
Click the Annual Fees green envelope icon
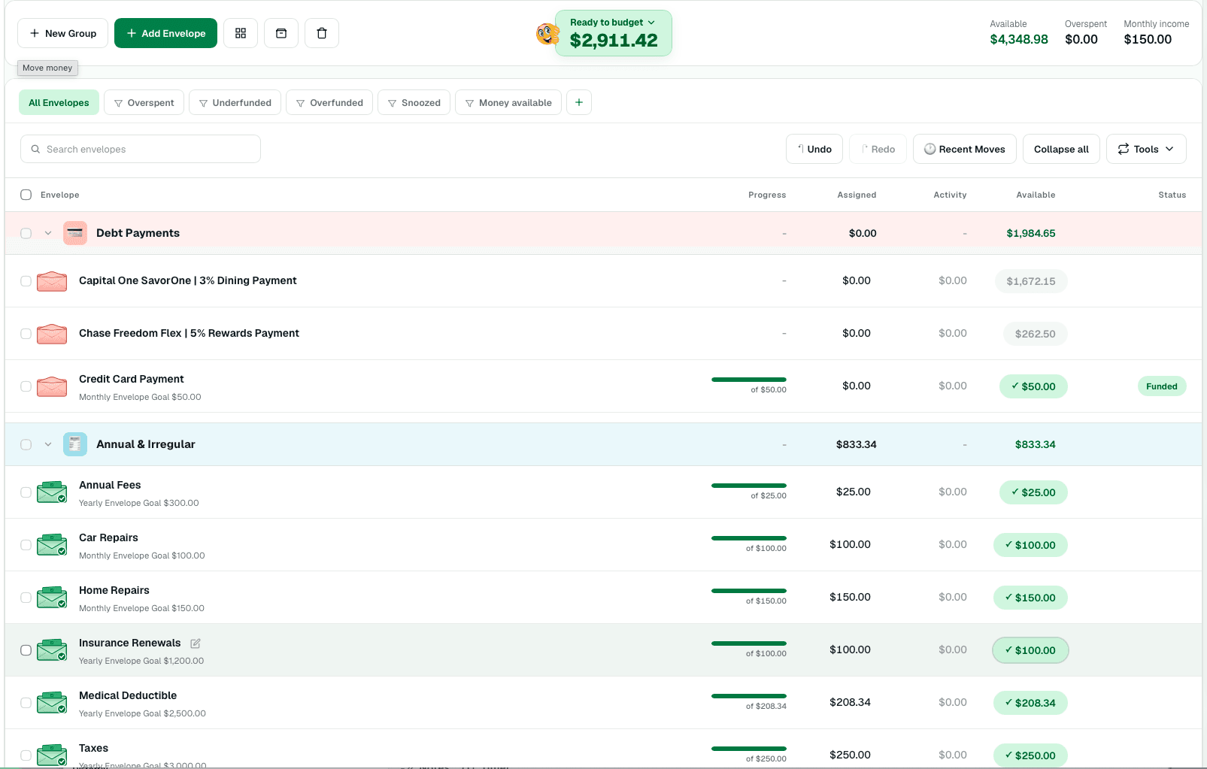click(x=52, y=492)
